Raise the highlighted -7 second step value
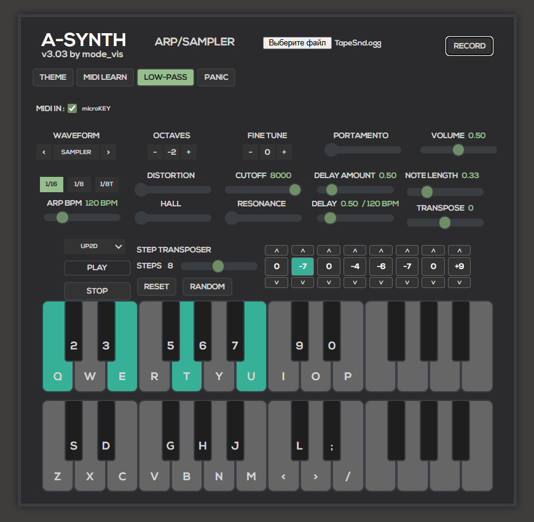534x522 pixels. 303,251
